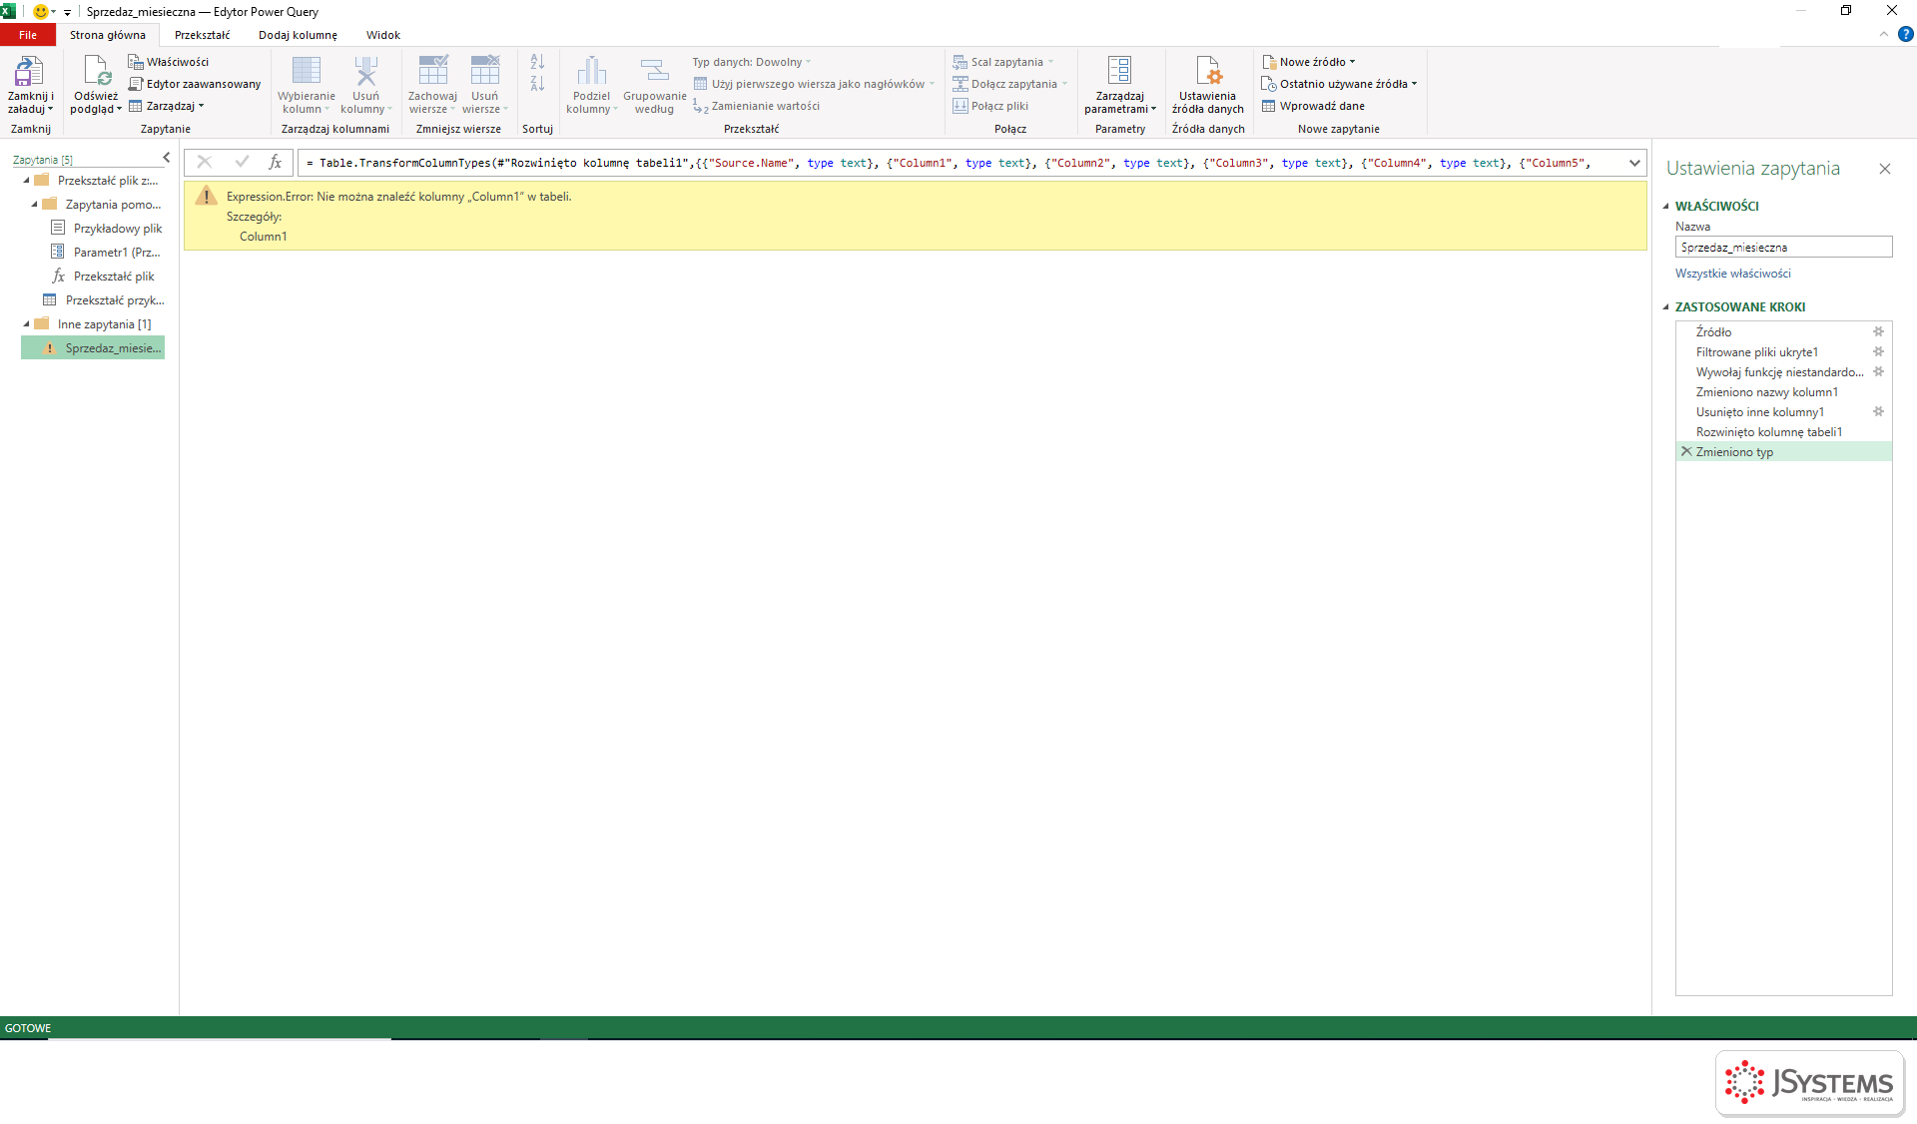The width and height of the screenshot is (1917, 1124).
Task: Switch to the Dodaj kolumnę tab
Action: coord(298,35)
